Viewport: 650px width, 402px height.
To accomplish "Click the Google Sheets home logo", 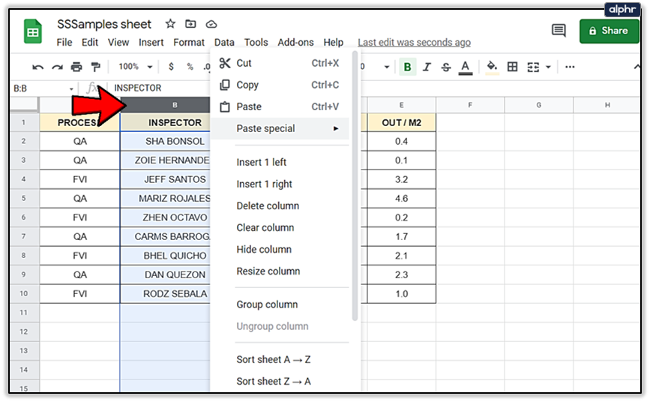I will (34, 32).
